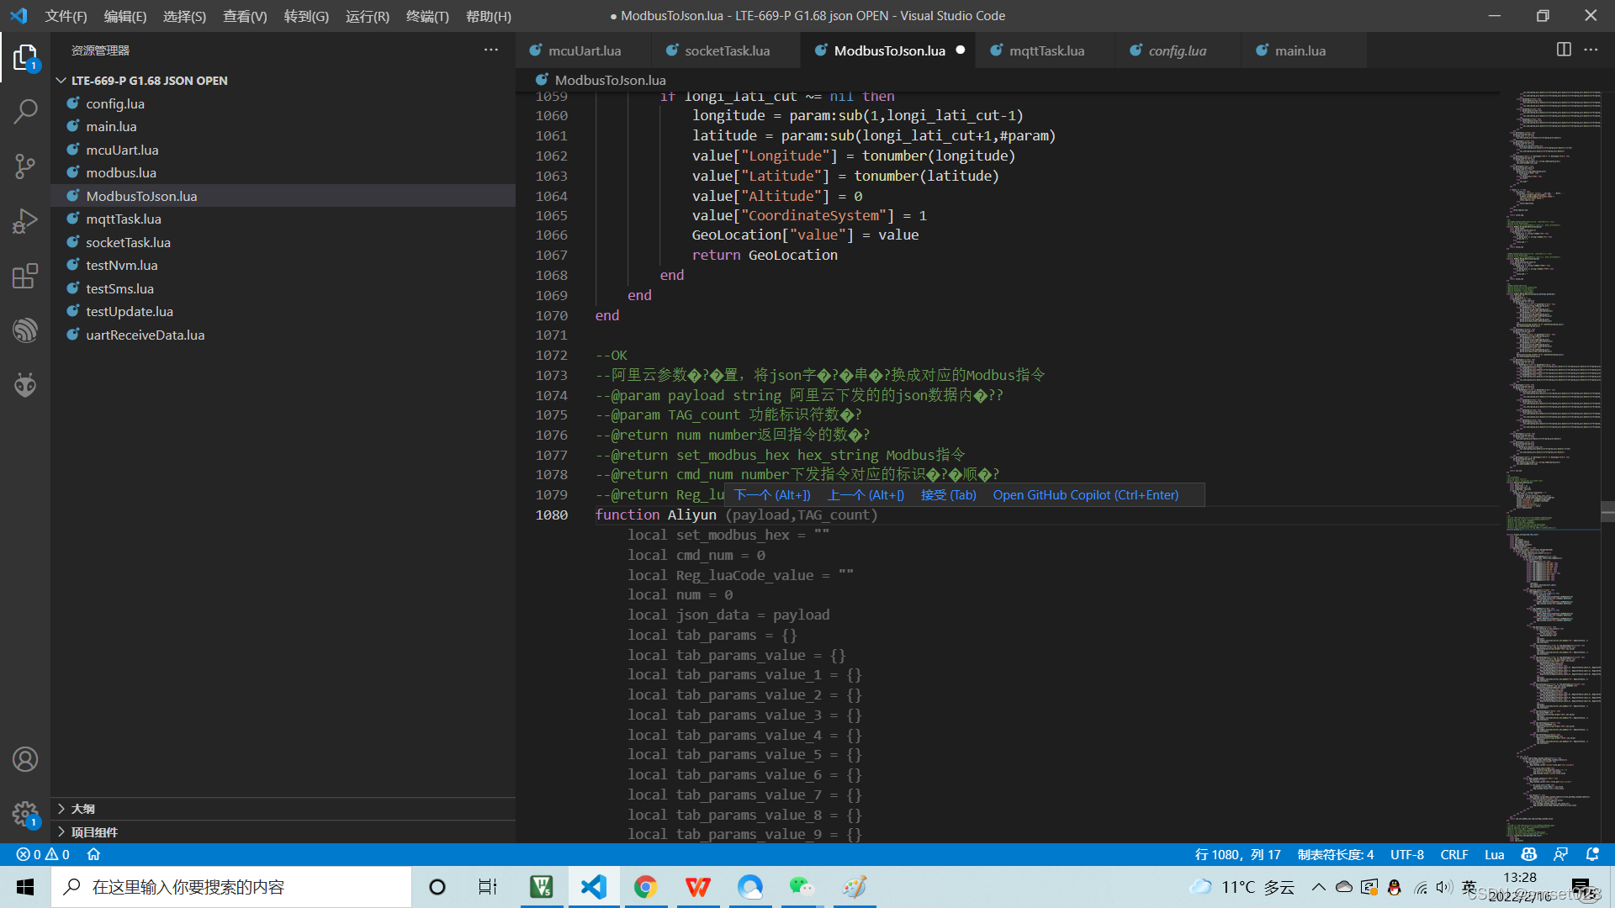Open the Extensions view

tap(25, 275)
